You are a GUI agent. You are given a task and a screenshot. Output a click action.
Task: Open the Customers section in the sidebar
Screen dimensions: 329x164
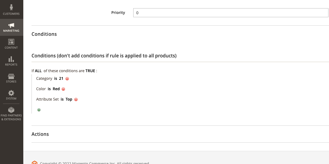[11, 10]
